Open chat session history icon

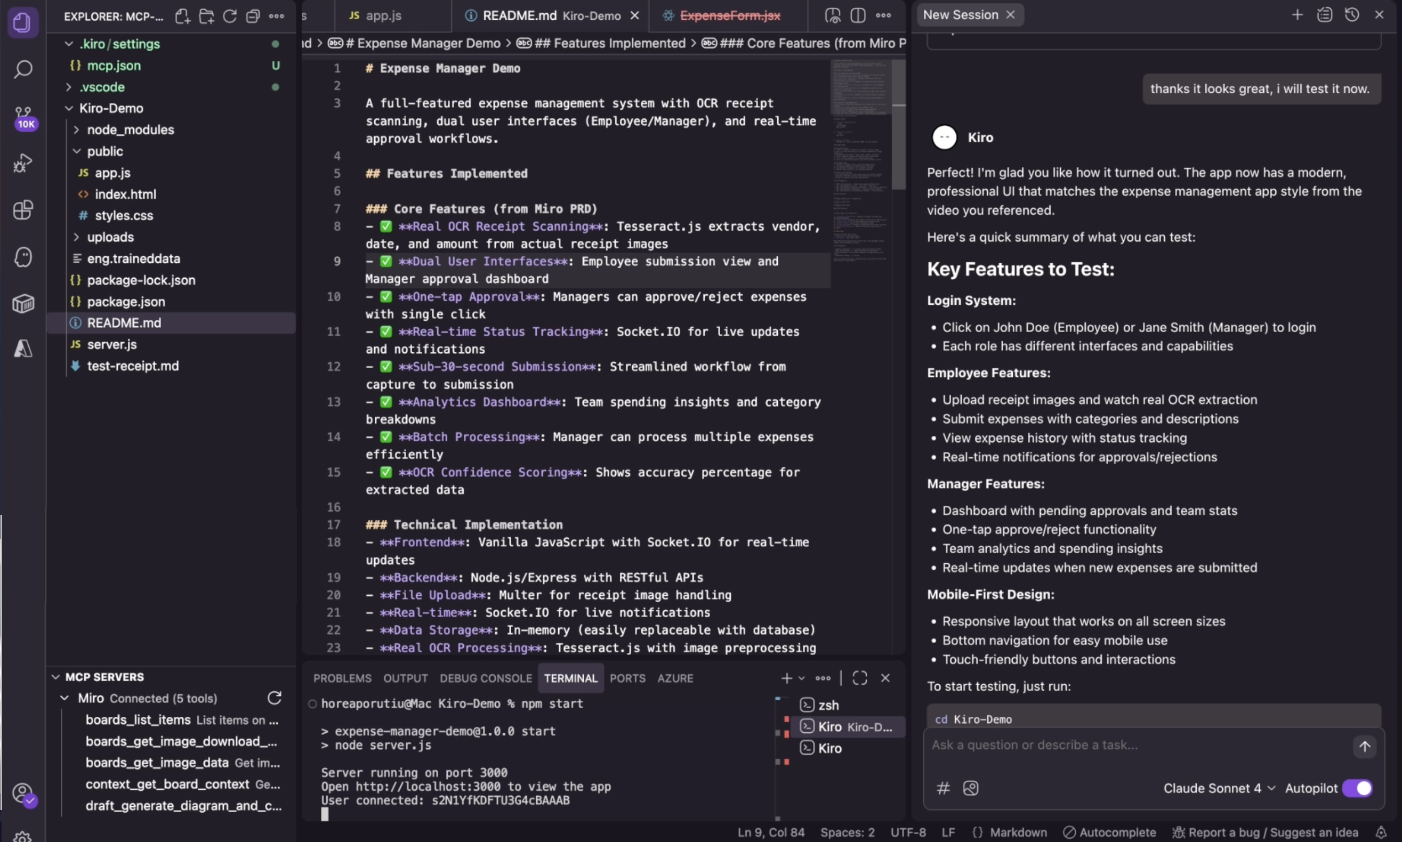[x=1351, y=15]
